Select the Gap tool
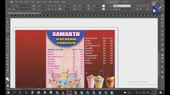The image size is (170, 95). pos(8,28)
